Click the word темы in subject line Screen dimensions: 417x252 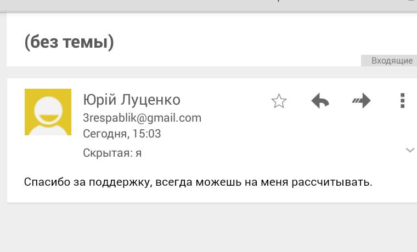[87, 42]
